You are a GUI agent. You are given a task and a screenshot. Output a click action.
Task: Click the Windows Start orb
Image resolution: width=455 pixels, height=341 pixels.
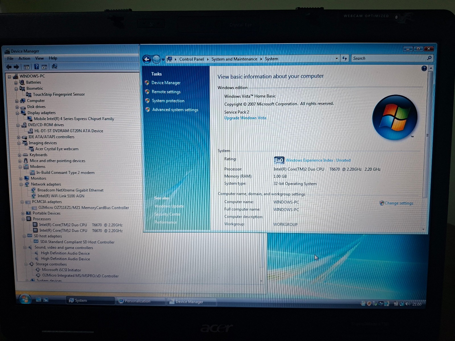coord(25,299)
